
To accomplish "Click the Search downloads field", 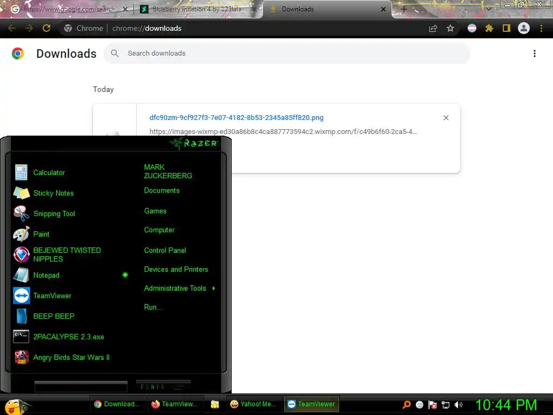I will (287, 53).
